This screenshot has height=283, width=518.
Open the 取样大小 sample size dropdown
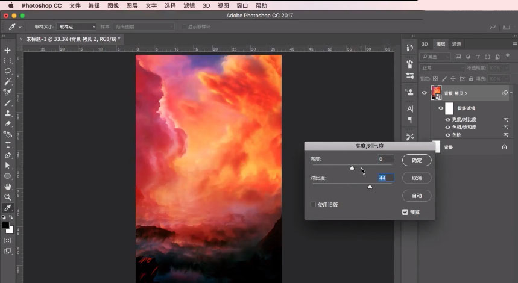[77, 26]
